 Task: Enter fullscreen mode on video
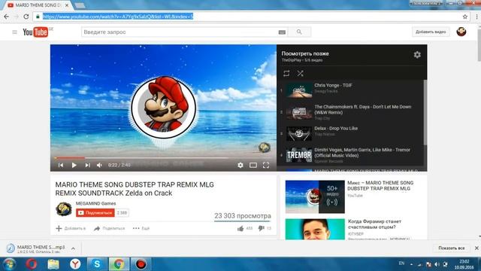tap(266, 165)
